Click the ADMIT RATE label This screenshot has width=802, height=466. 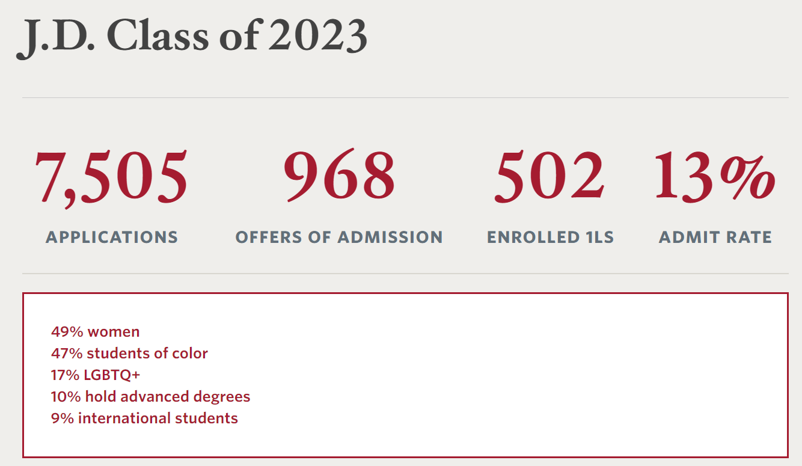click(715, 237)
